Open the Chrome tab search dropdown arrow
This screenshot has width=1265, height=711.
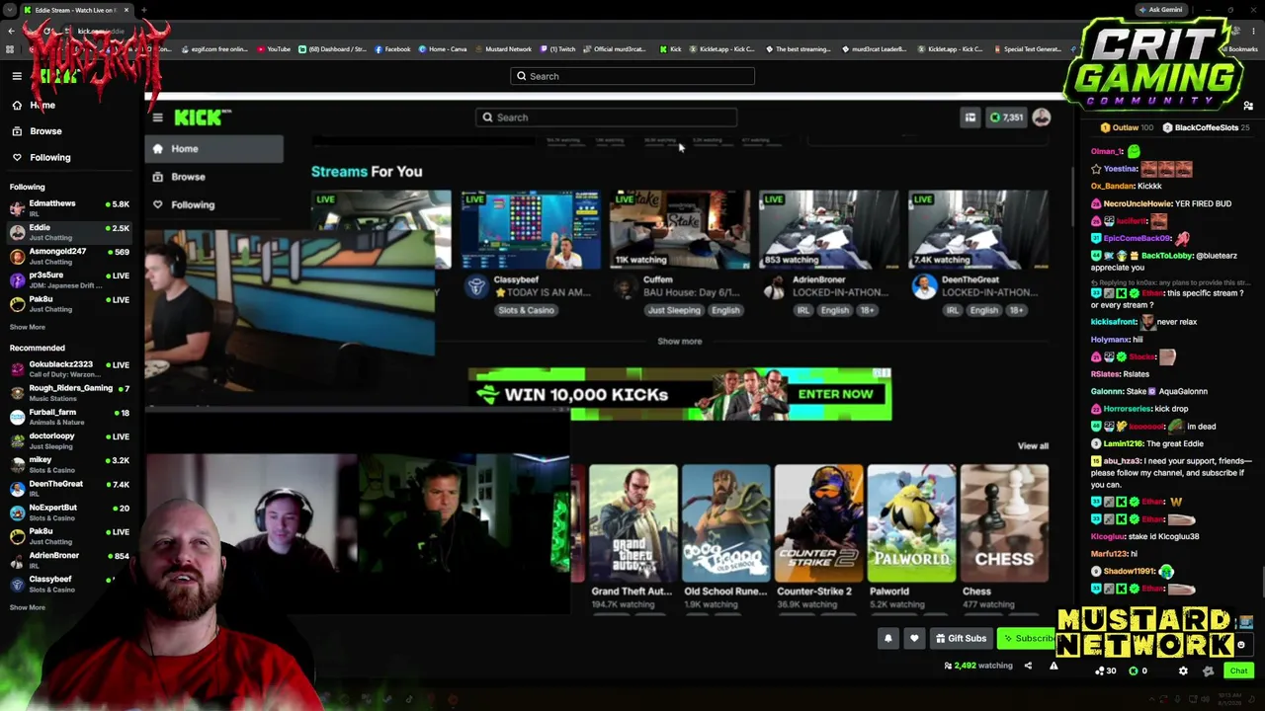tap(9, 10)
